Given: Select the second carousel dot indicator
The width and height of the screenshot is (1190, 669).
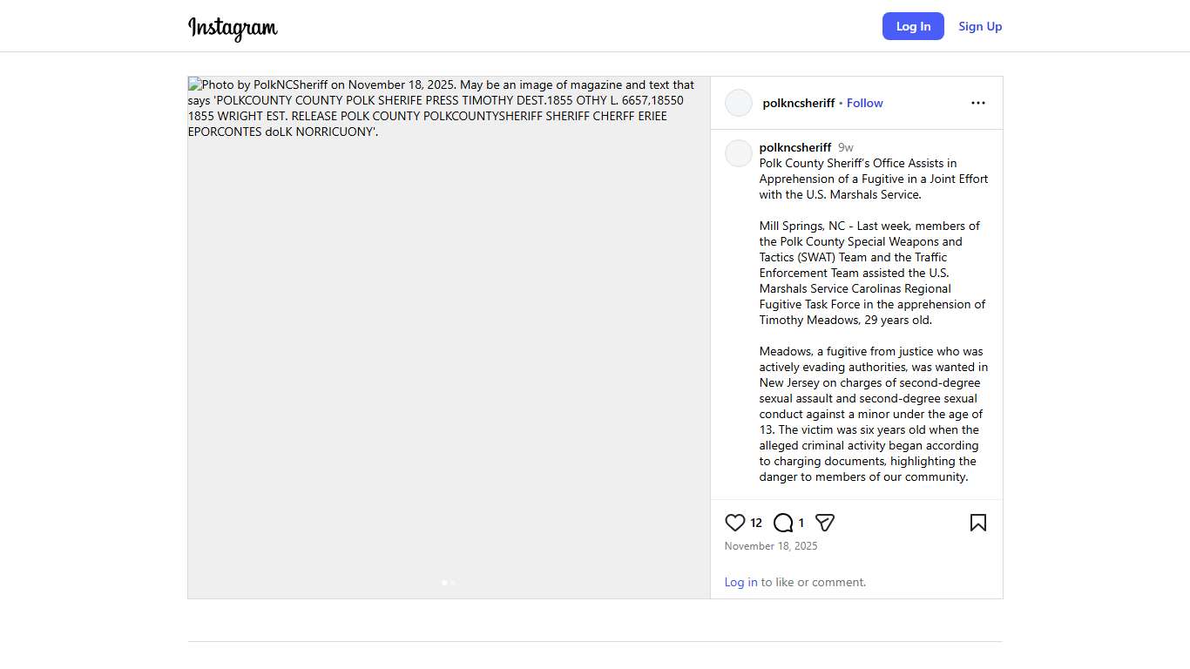Looking at the screenshot, I should pos(453,582).
